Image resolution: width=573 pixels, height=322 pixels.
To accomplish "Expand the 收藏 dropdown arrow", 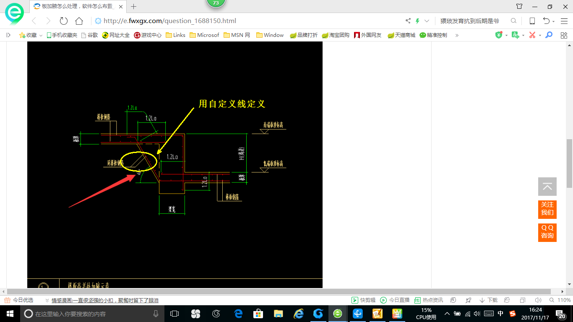I will pos(41,36).
